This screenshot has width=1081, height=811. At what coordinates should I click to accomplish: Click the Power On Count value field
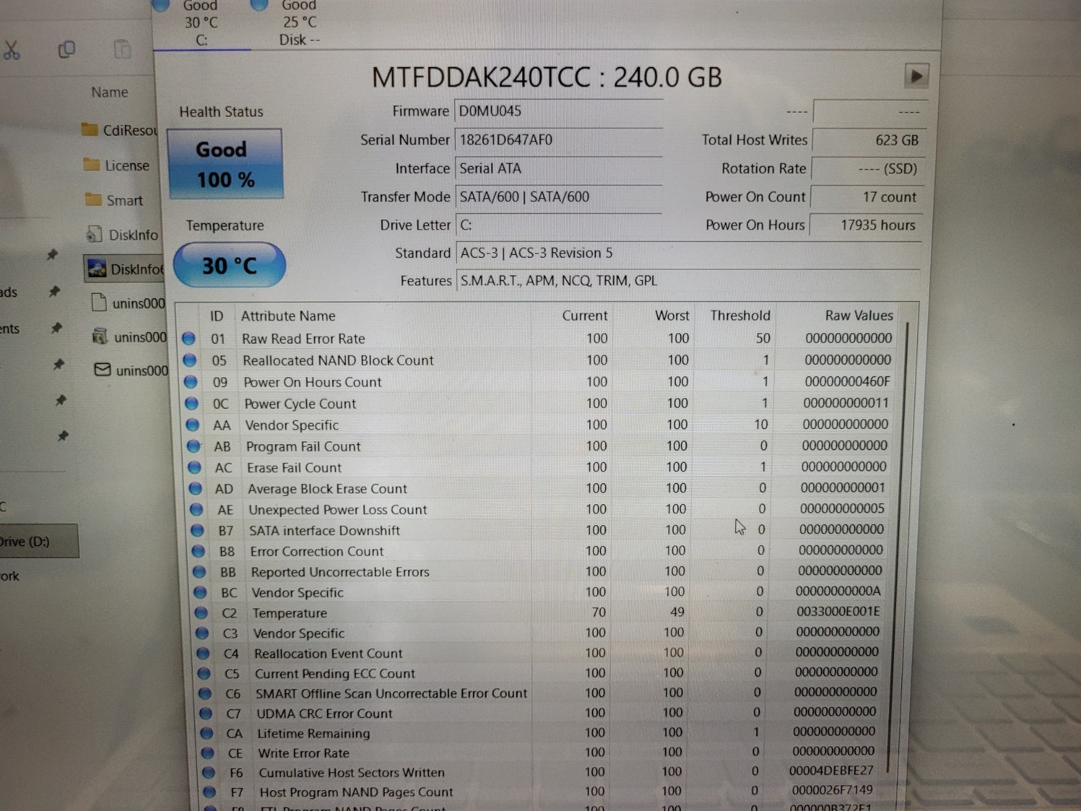(x=868, y=197)
